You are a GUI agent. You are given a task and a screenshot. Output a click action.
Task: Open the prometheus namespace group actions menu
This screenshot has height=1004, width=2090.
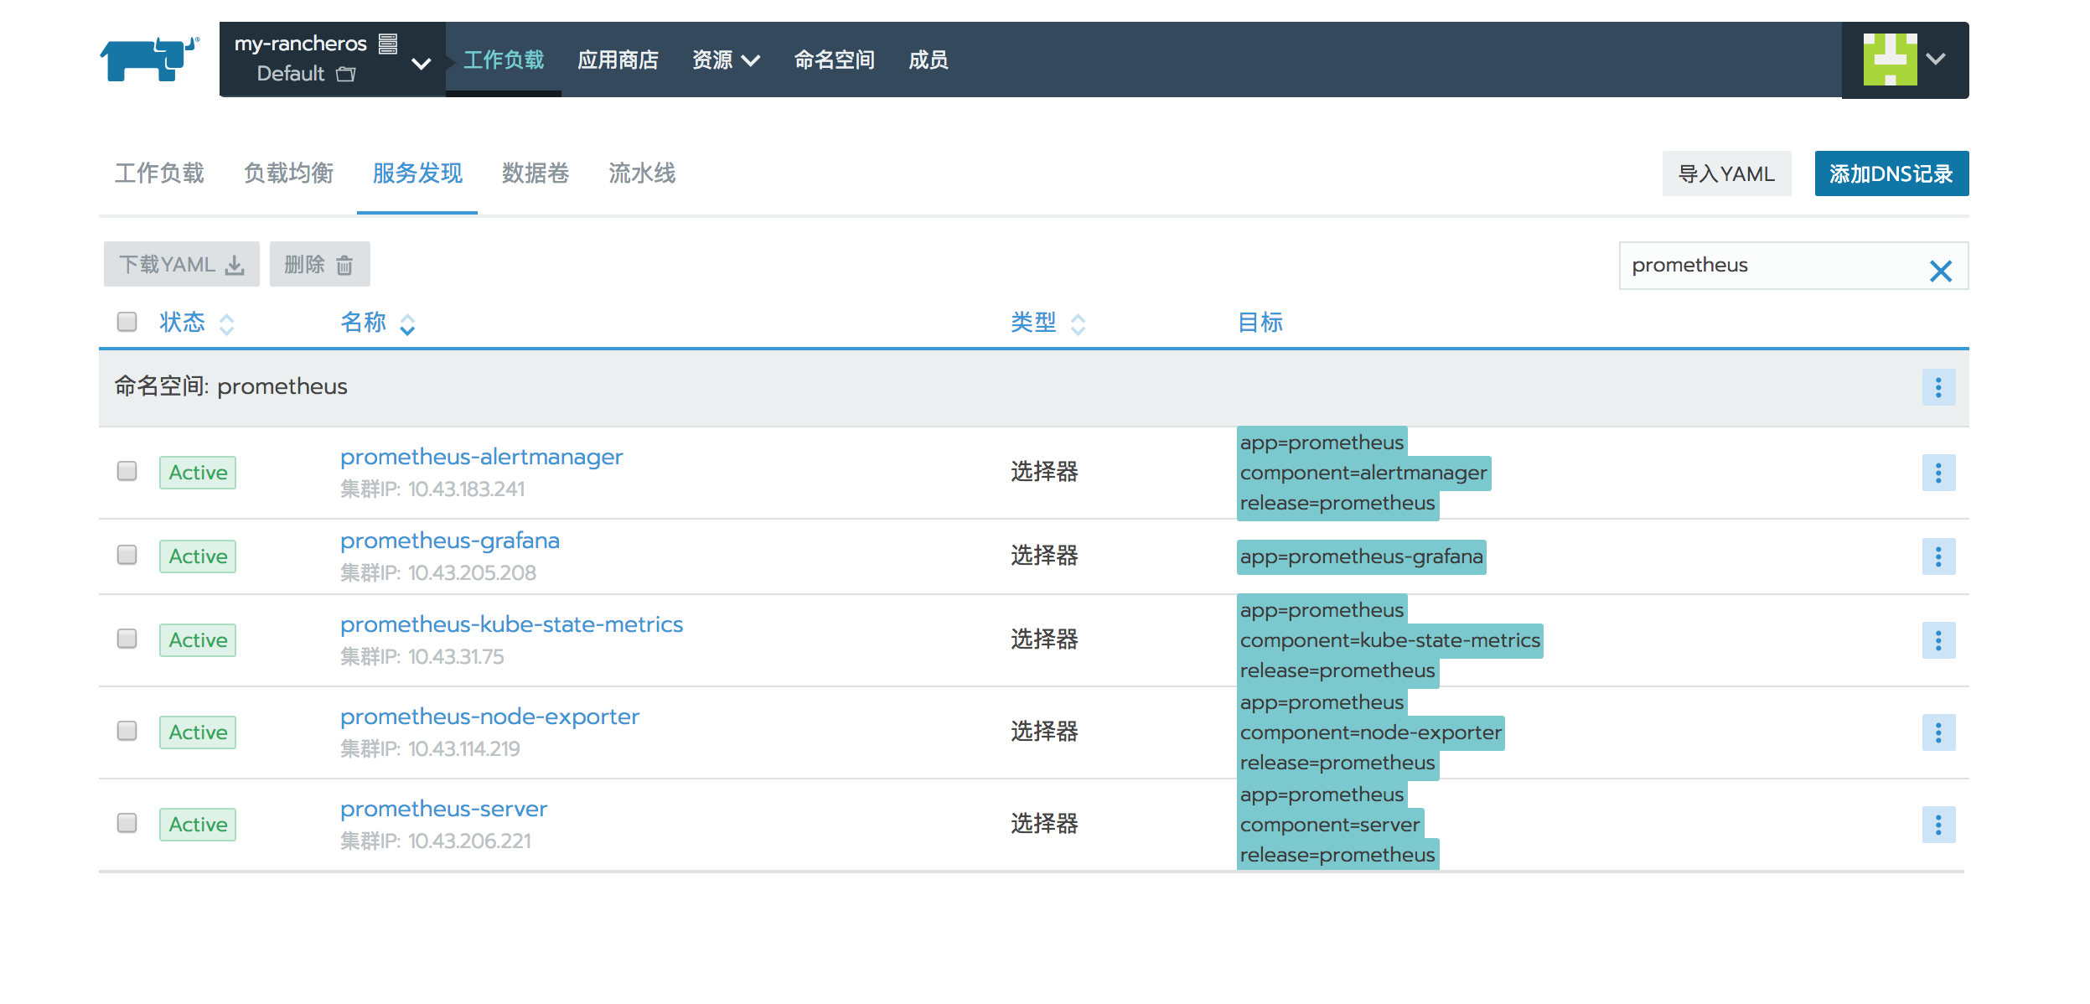tap(1937, 387)
